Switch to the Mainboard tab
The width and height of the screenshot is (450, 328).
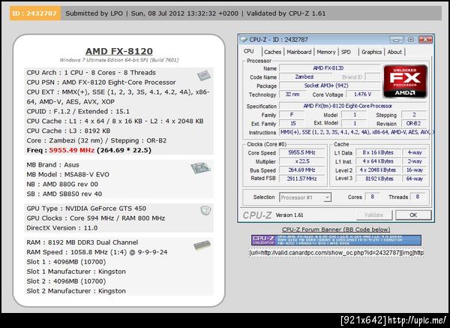pos(298,52)
